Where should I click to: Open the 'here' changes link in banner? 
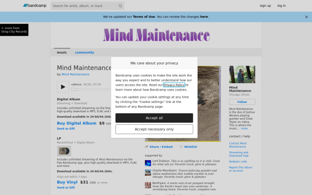pos(204,17)
